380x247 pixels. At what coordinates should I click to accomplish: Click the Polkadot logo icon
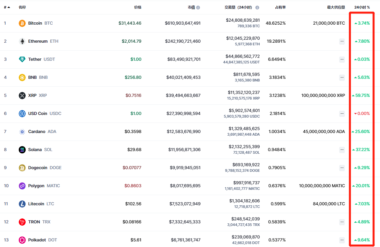22,240
